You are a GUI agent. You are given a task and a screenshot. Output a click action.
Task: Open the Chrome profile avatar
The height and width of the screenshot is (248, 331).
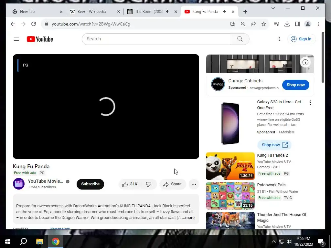308,24
